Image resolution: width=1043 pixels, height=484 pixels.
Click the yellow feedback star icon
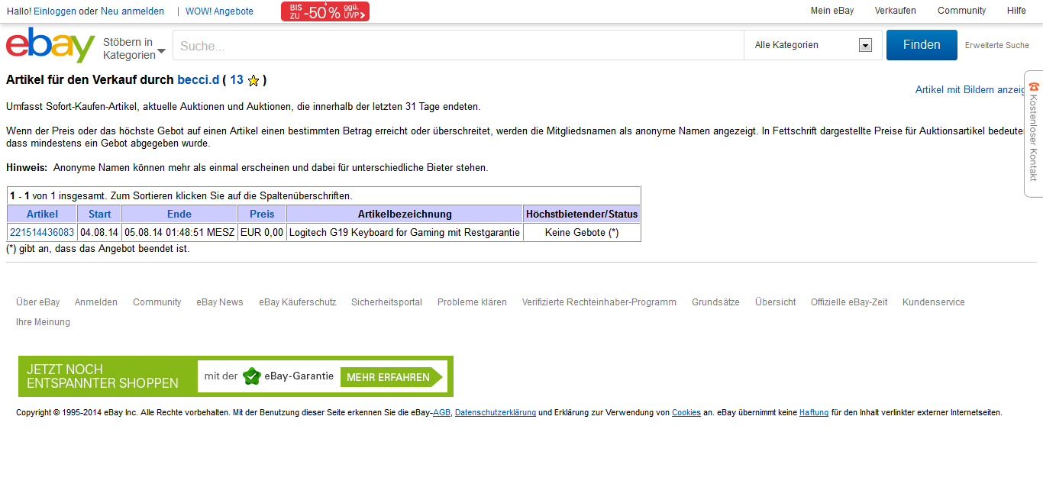(253, 80)
